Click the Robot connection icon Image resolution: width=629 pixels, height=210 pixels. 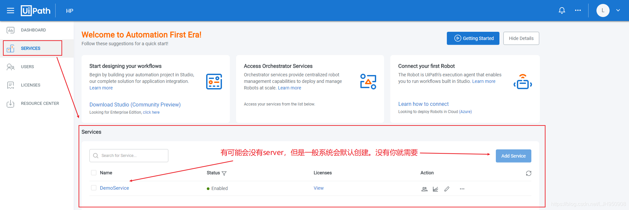tap(523, 82)
